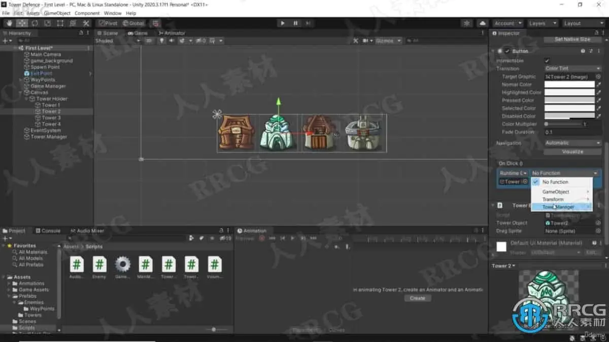Select the Enemy script asset
609x342 pixels.
point(99,268)
